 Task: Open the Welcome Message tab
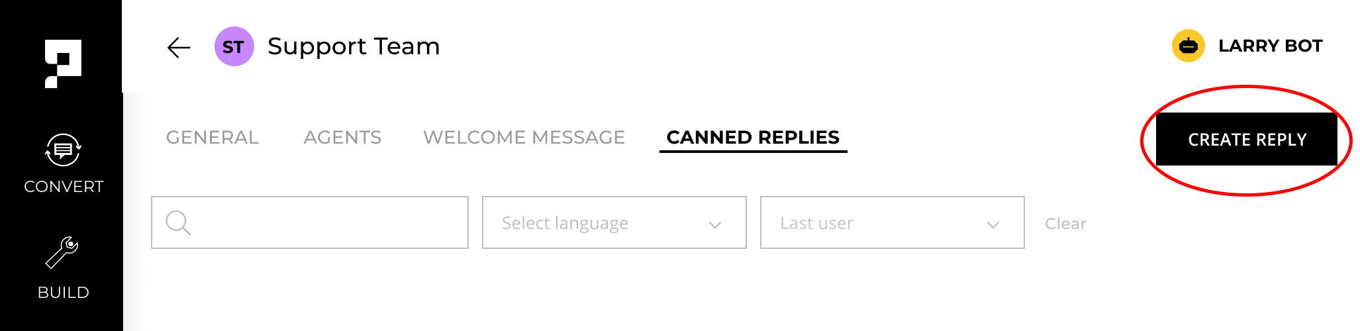point(524,138)
